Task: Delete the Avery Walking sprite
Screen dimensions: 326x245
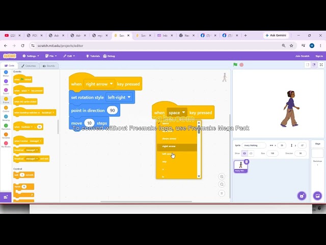Action: tap(247, 162)
